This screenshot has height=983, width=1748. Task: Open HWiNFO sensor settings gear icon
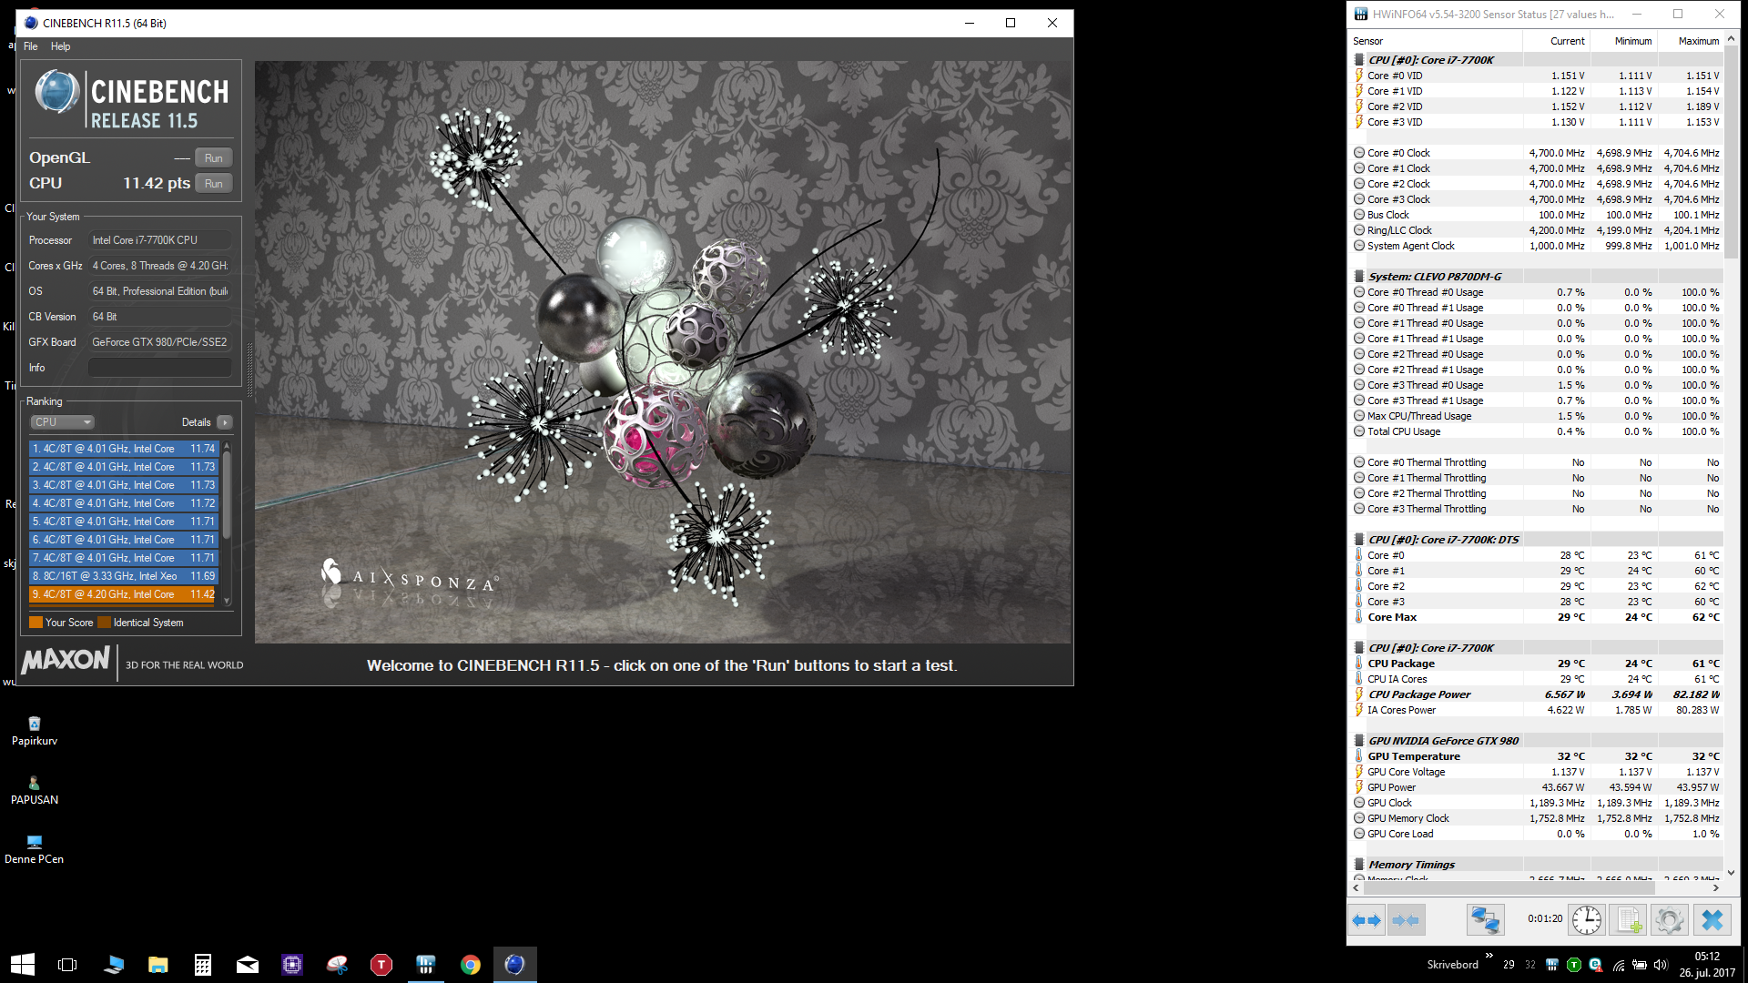click(x=1670, y=920)
